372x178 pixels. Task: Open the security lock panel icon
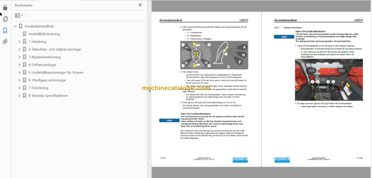(5, 8)
